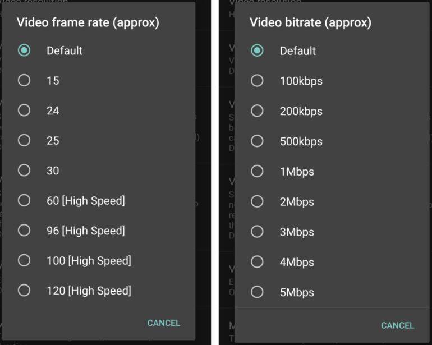Select 1Mbps video bitrate
Screen dimensions: 432x345
tap(257, 172)
